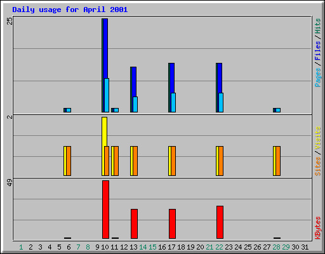Click the small cyan Pages bar for day 6
The image size is (325, 254).
click(69, 110)
